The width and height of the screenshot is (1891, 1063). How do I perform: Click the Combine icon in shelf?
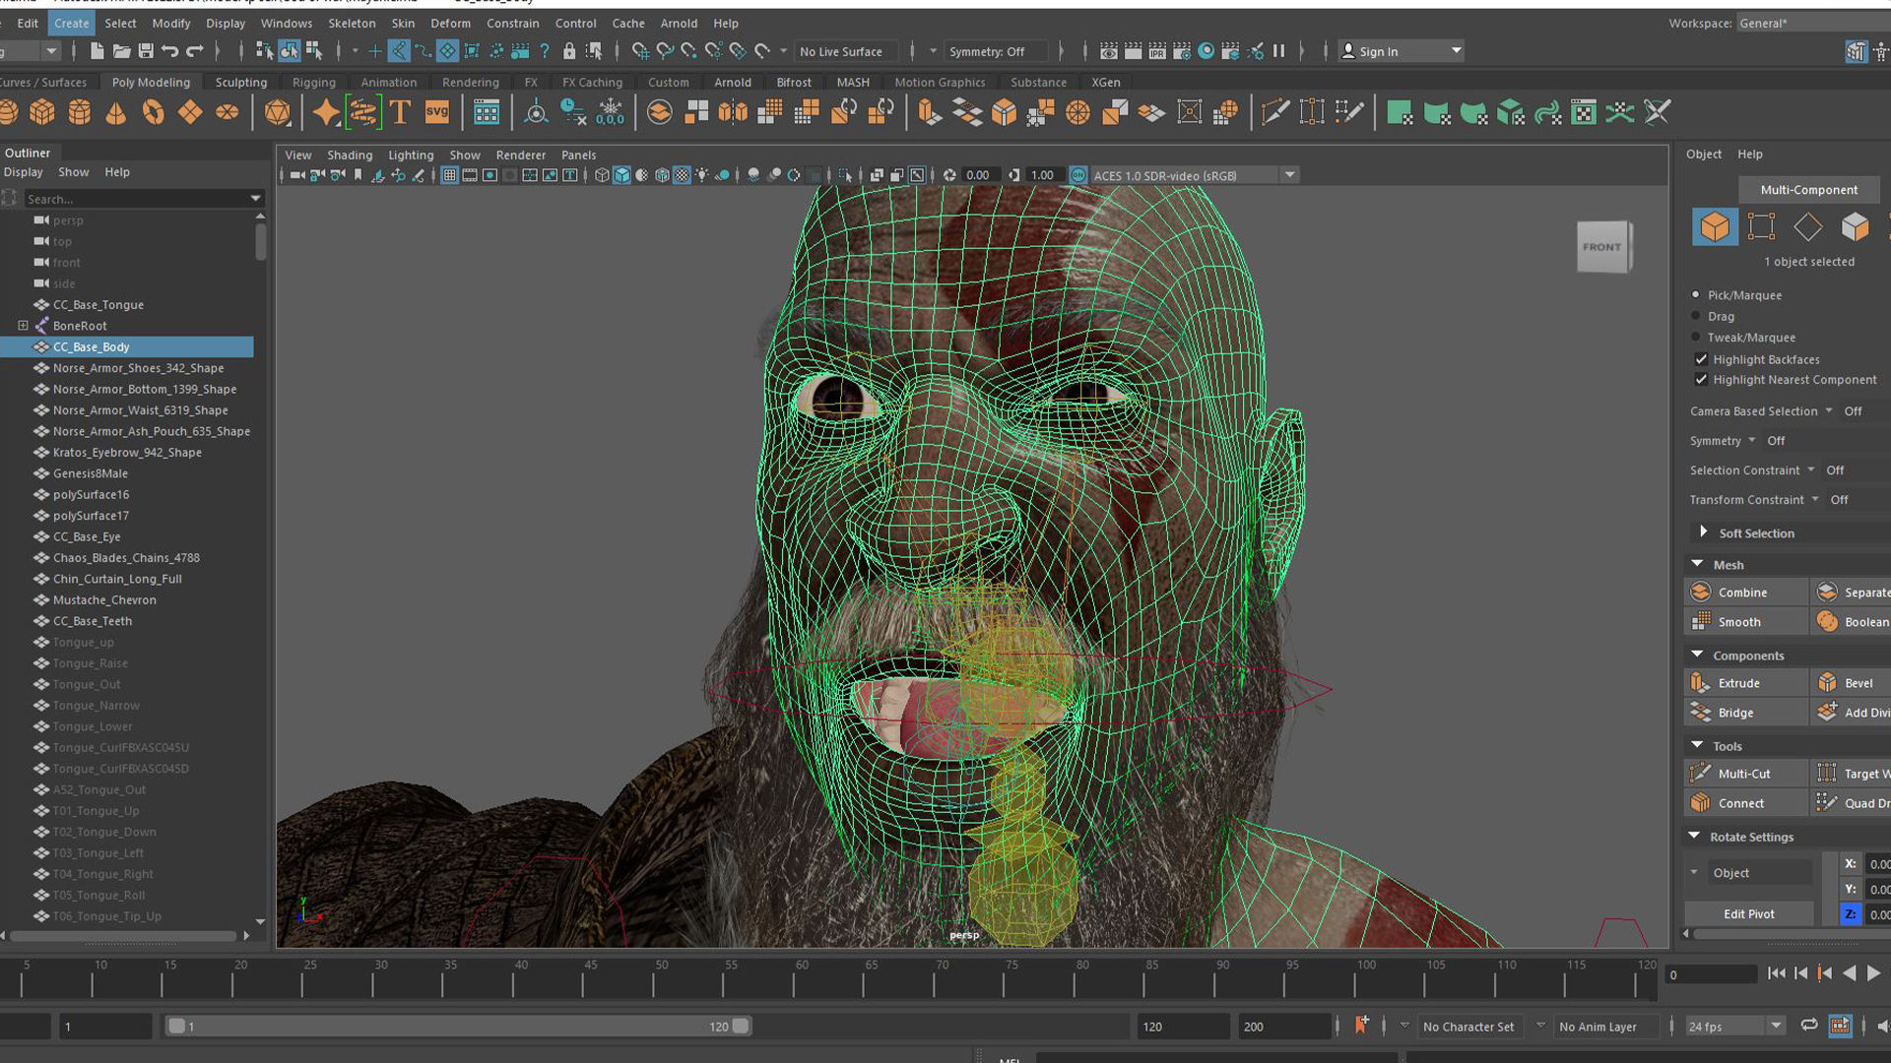point(659,112)
